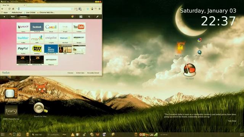Open the YouTube speed-dial tile

pyautogui.click(x=79, y=27)
